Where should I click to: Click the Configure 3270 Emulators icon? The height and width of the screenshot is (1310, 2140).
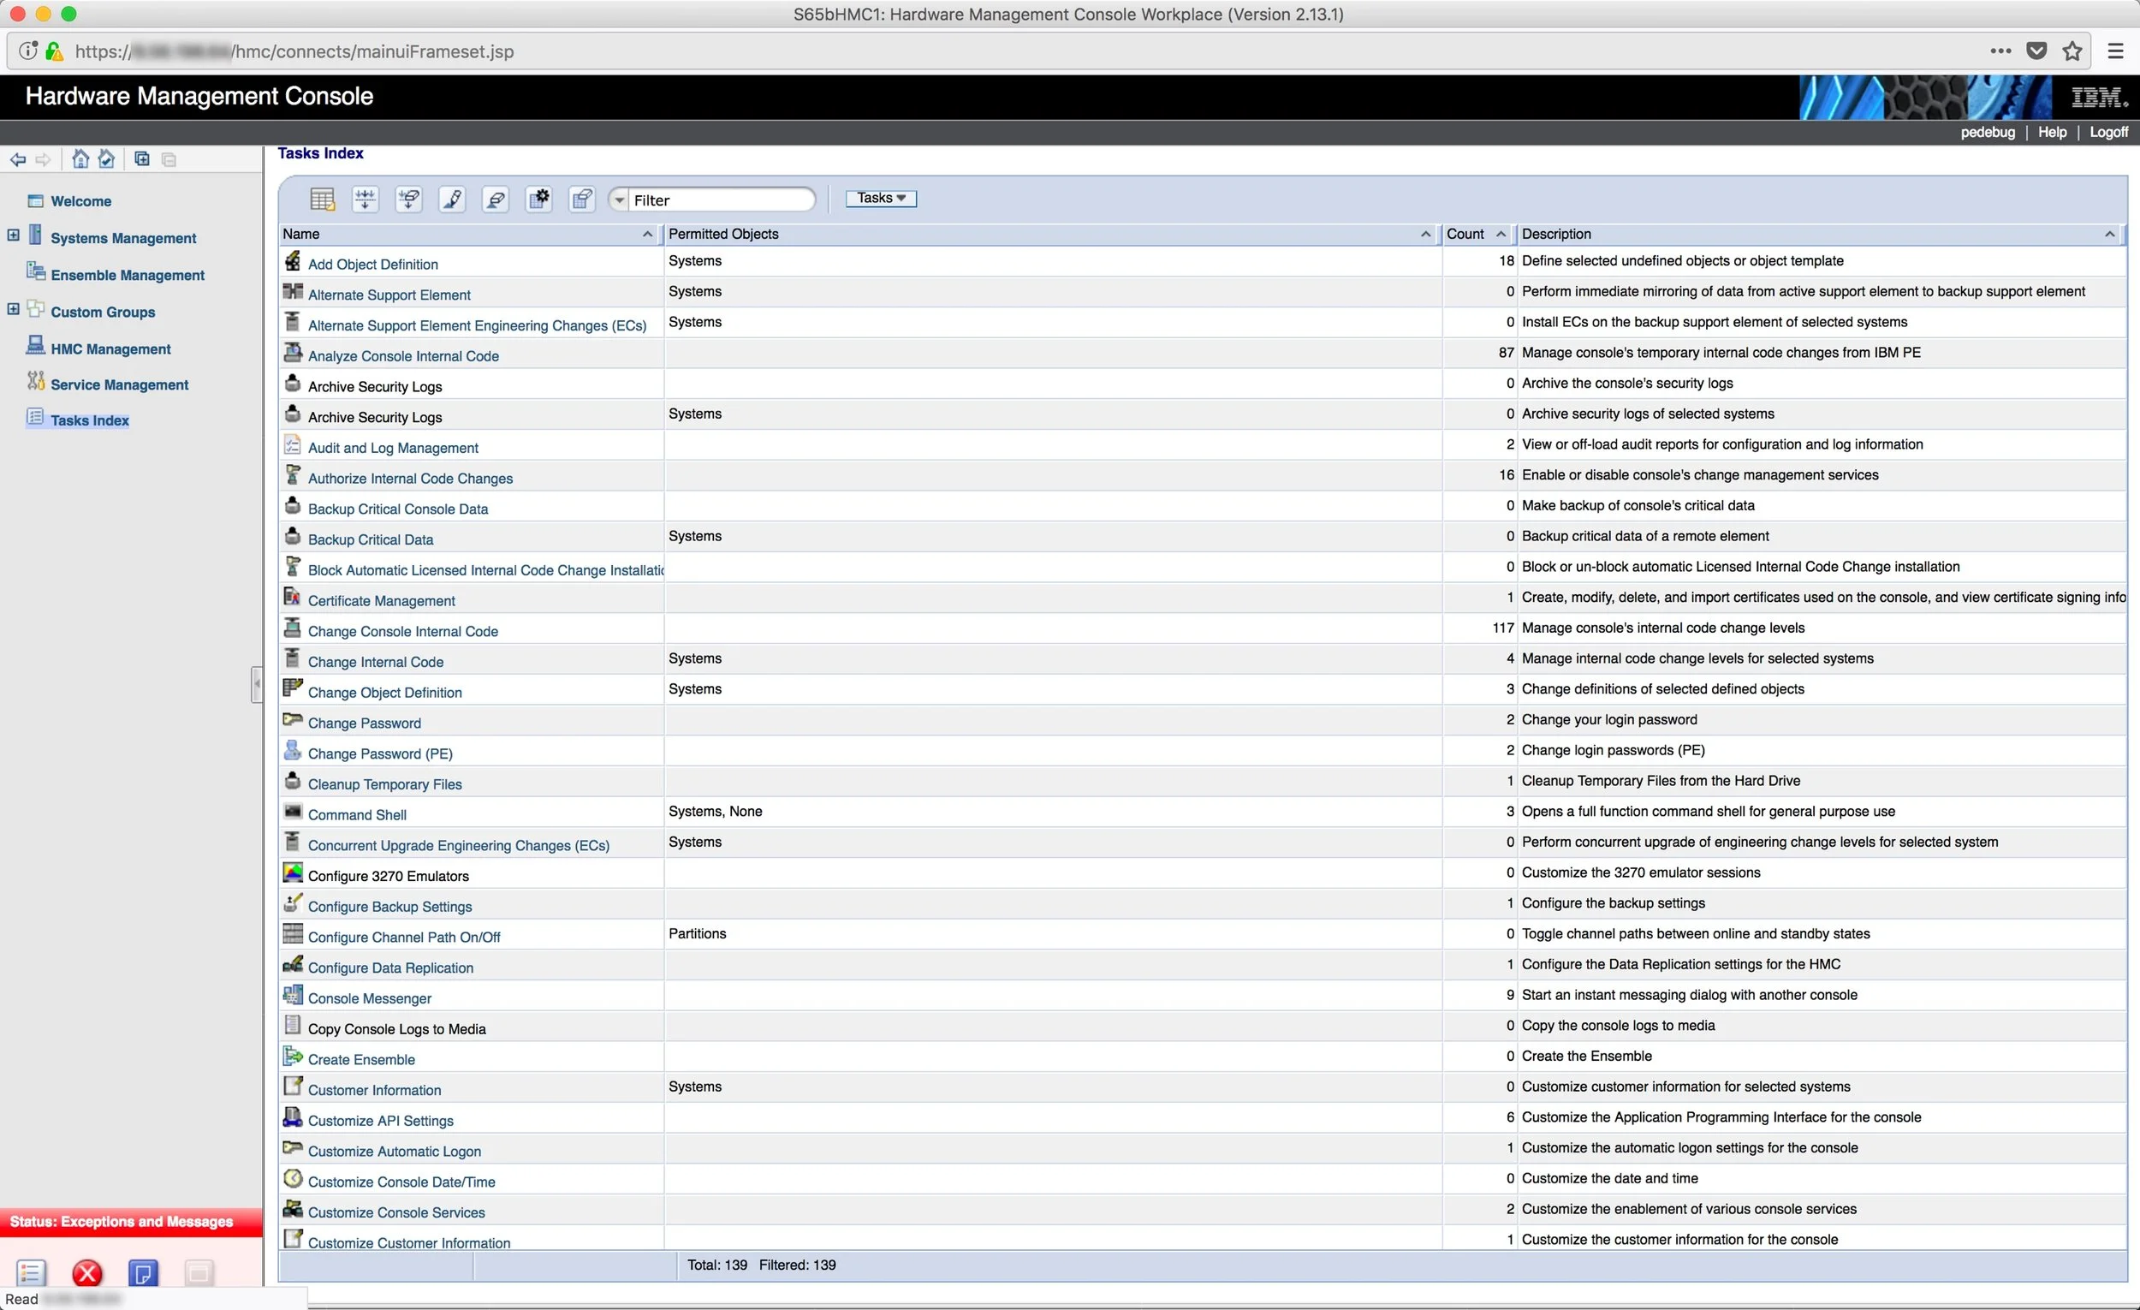293,872
